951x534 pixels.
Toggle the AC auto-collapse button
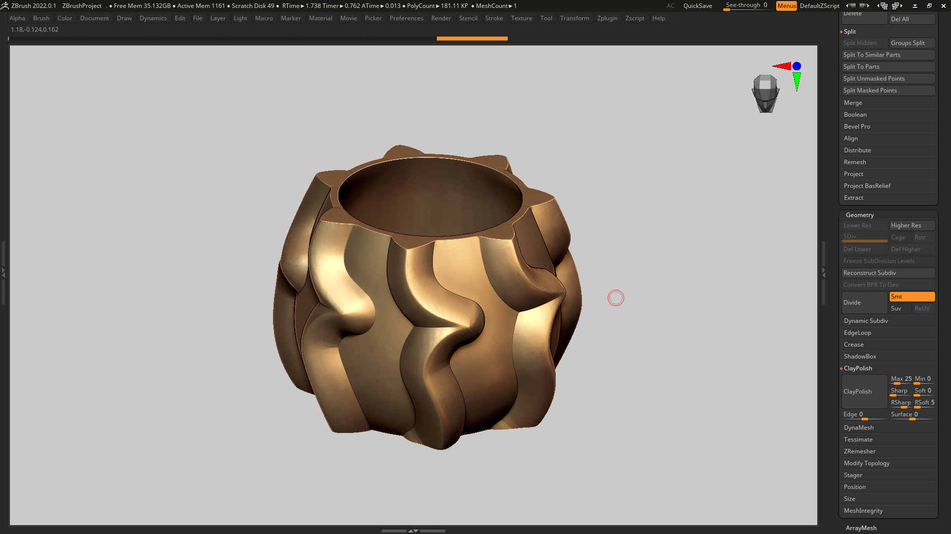670,6
